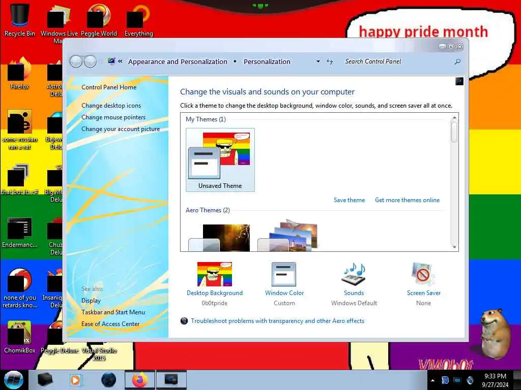Click the Personalization breadcrumb

click(267, 61)
